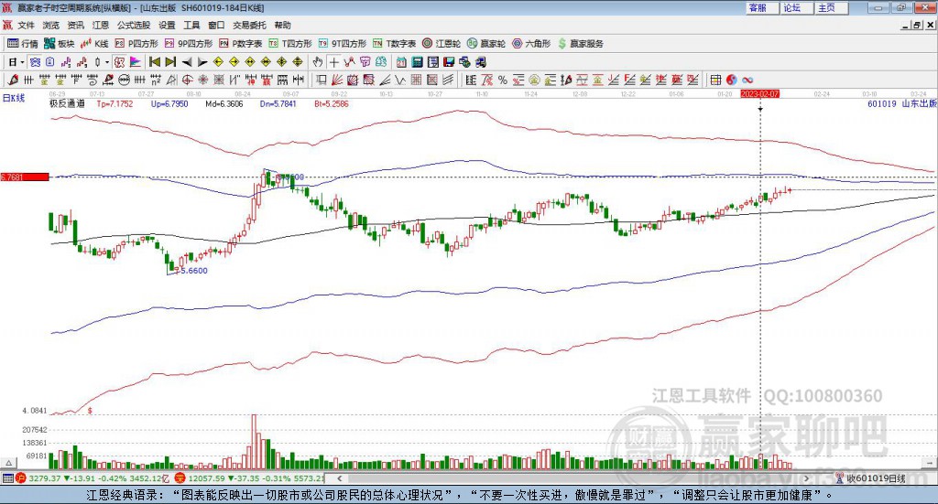The width and height of the screenshot is (938, 504).
Task: Open the 公式选股 menu
Action: pos(133,26)
